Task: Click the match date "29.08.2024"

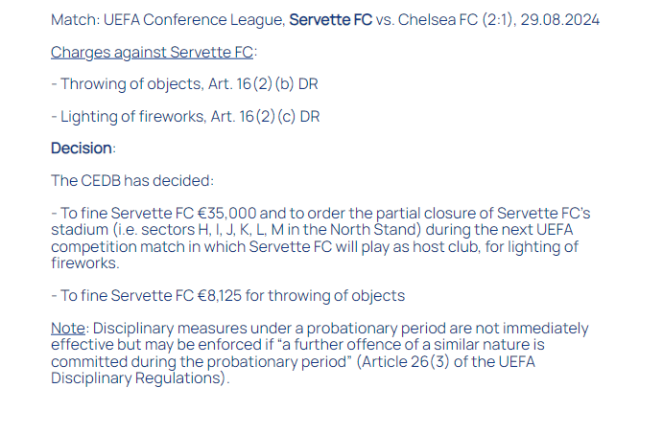Action: 560,19
